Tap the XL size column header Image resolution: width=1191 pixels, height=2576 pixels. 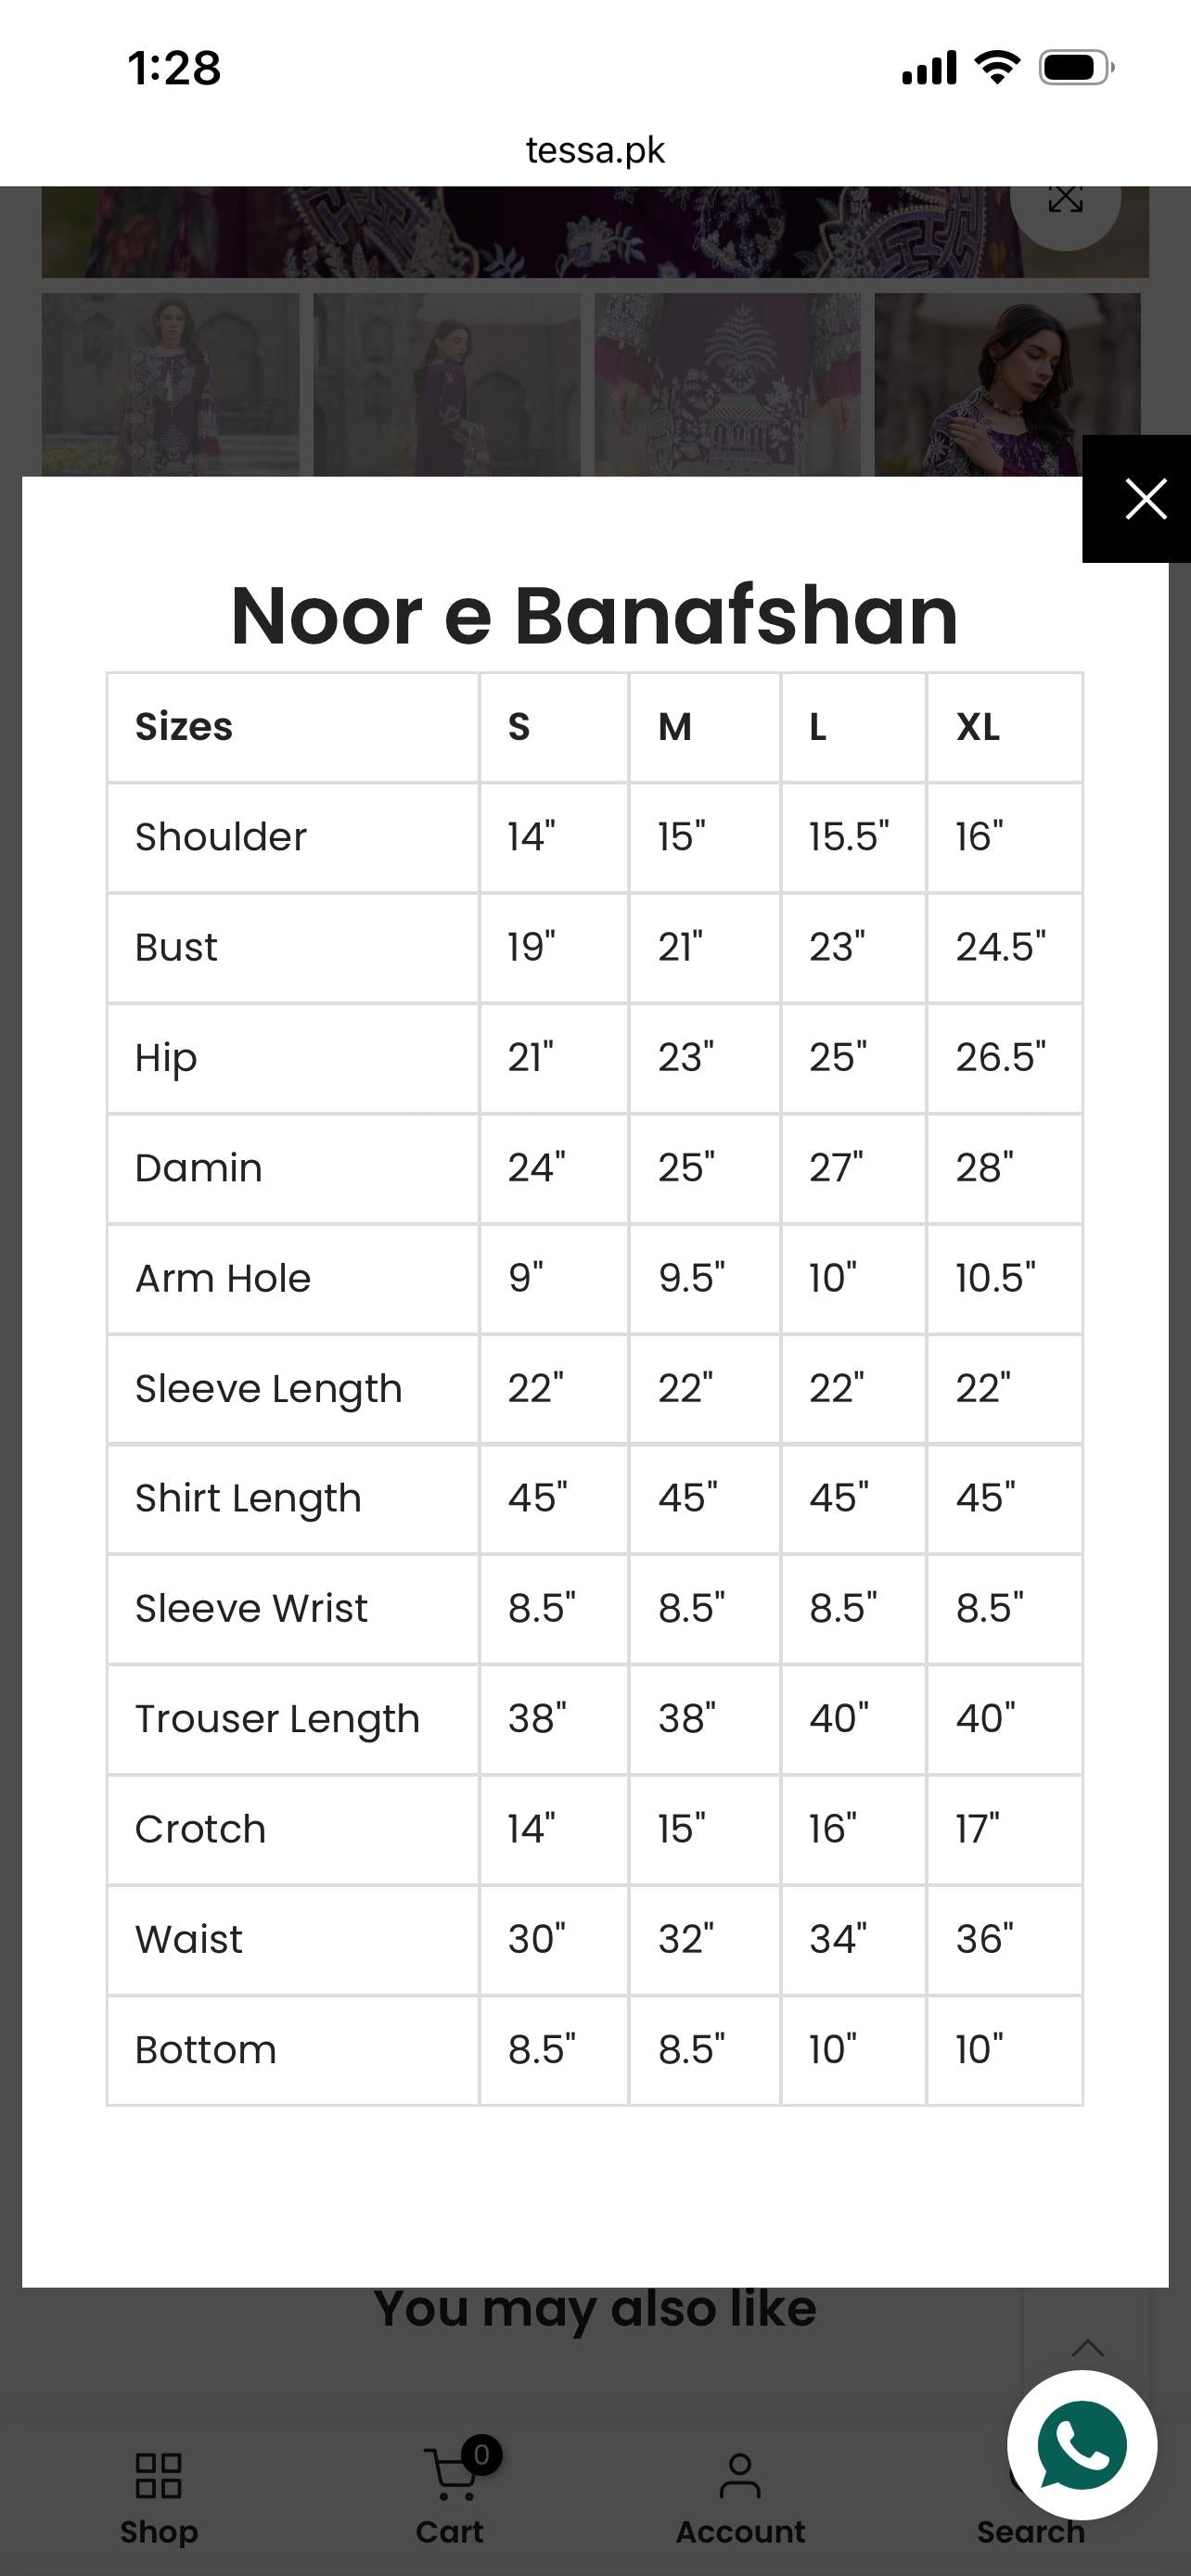point(977,727)
